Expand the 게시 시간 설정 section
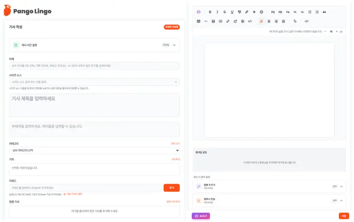The width and height of the screenshot is (354, 222). click(x=174, y=45)
